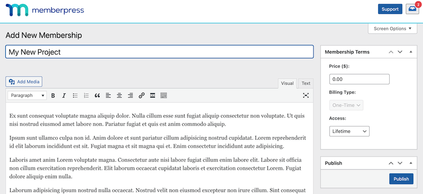Click the membership title field
Image resolution: width=423 pixels, height=194 pixels.
pos(160,52)
